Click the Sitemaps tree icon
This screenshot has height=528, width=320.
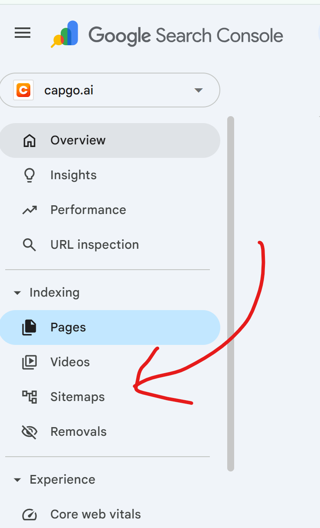tap(29, 397)
